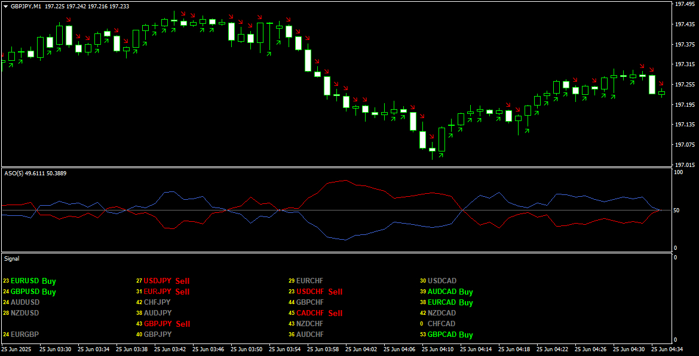Click the 50 level on ASO scale
Screen dimensions: 699x356
(676, 210)
